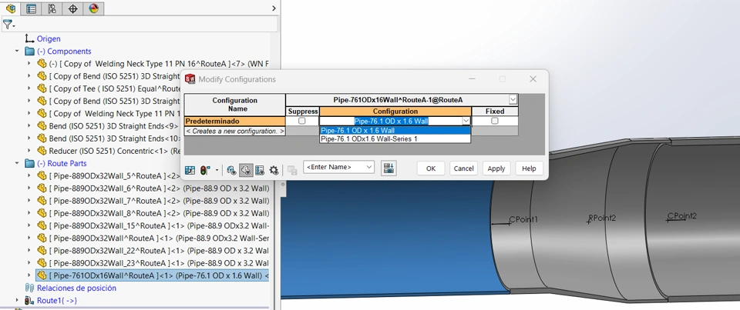Toggle the active hide/show configuration parameters icon
This screenshot has width=740, height=310.
(x=245, y=170)
